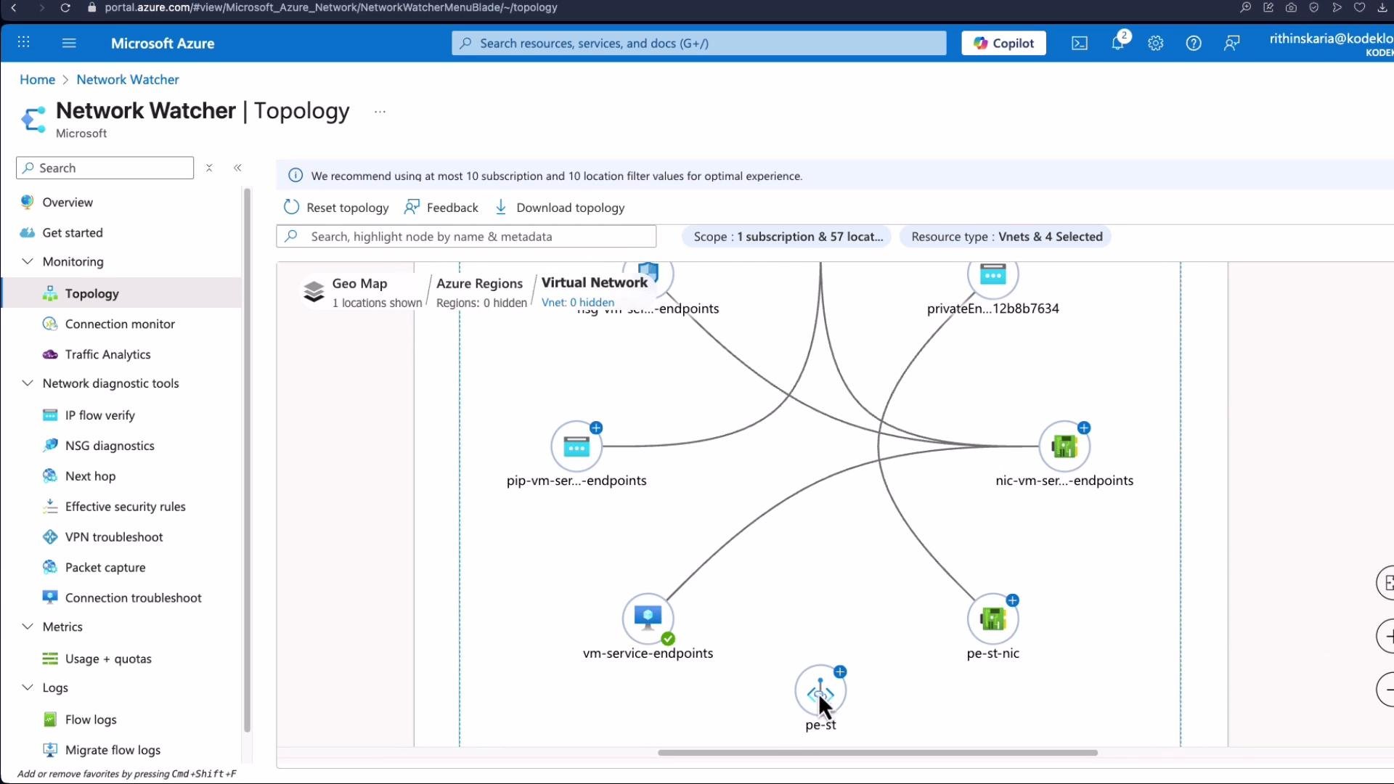
Task: Open the Scope filter pill
Action: click(787, 237)
